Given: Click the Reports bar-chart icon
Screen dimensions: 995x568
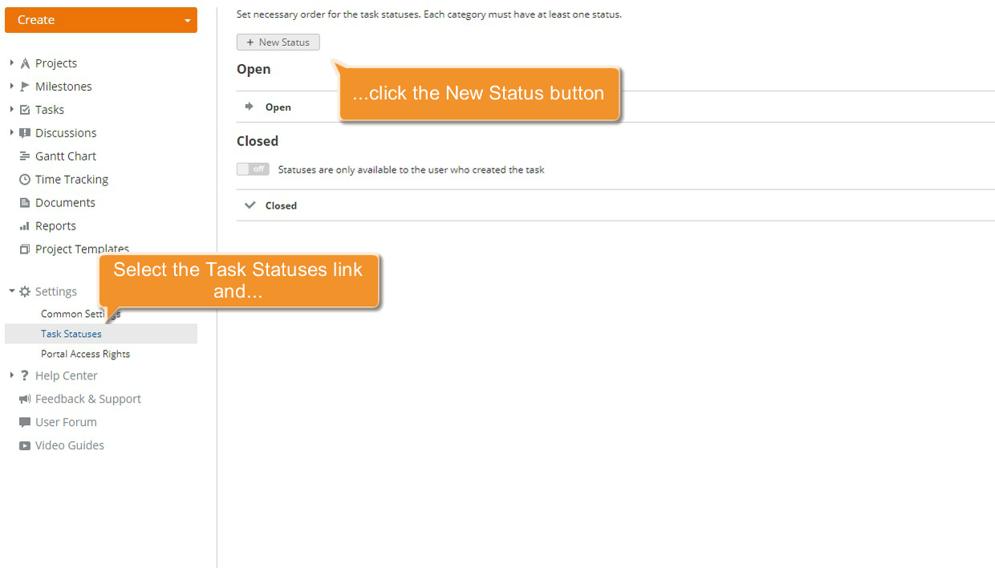Looking at the screenshot, I should (24, 225).
